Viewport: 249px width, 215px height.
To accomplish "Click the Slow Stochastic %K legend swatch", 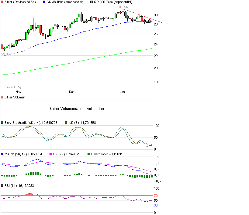I will pyautogui.click(x=2, y=123).
